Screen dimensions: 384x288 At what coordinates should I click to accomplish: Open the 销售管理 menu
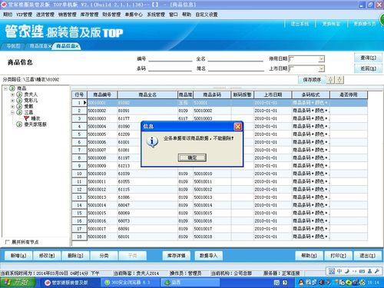click(67, 15)
